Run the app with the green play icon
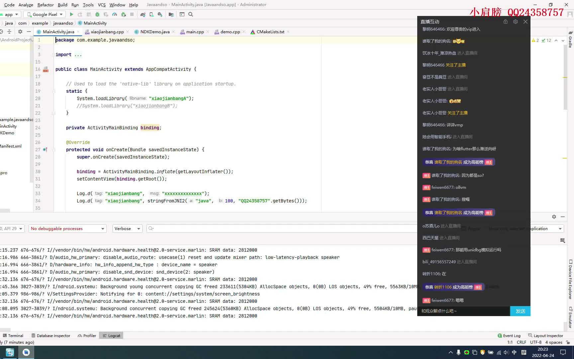The width and height of the screenshot is (574, 359). pos(71,14)
